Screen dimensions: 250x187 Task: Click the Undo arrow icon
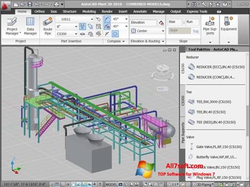tap(37, 4)
